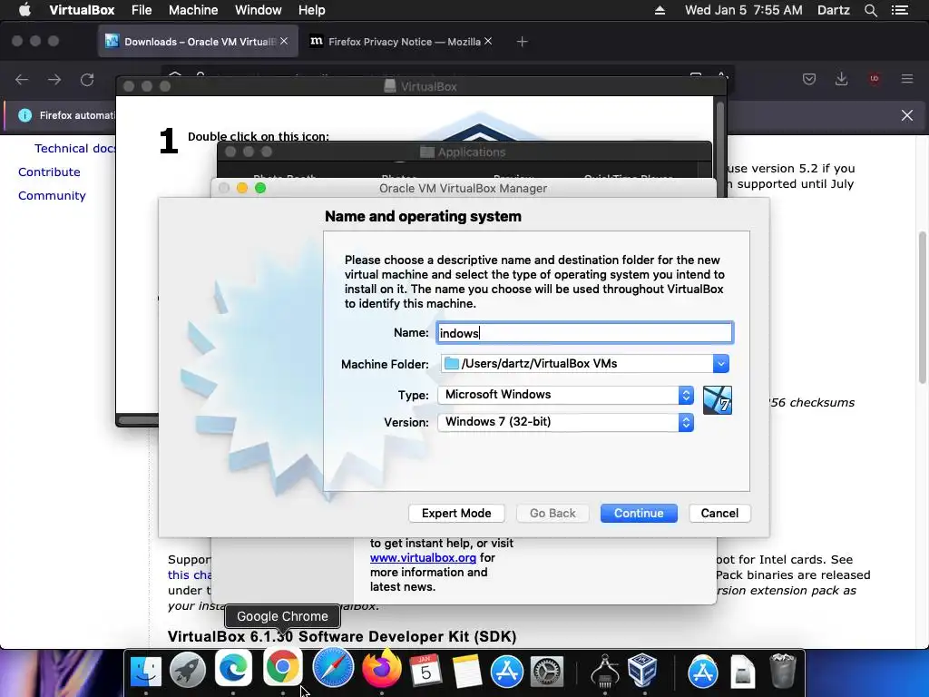Open App Store icon beside Notes
This screenshot has width=929, height=697.
tap(506, 671)
